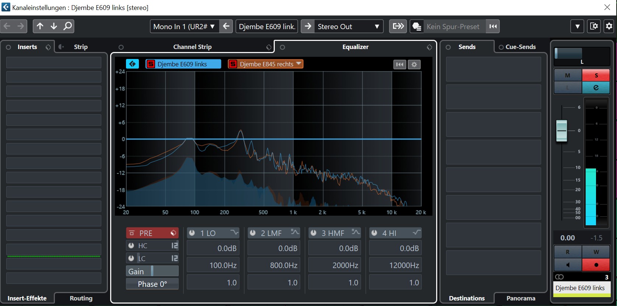Open the top toolbar triangle dropdown

click(x=577, y=26)
